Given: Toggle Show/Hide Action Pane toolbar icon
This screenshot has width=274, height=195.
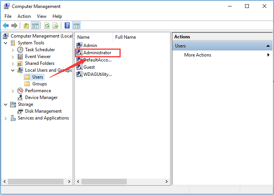Looking at the screenshot, I should pos(76,25).
